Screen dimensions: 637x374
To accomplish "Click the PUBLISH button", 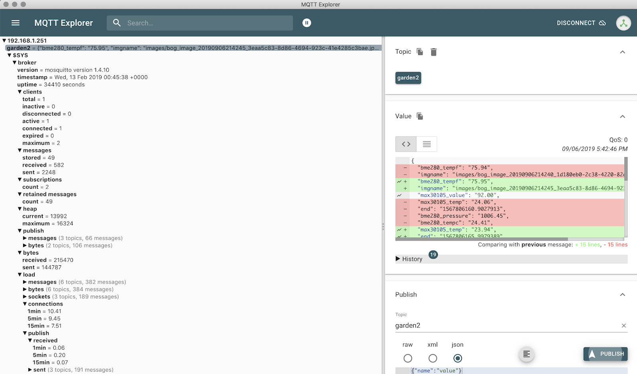I will click(606, 354).
